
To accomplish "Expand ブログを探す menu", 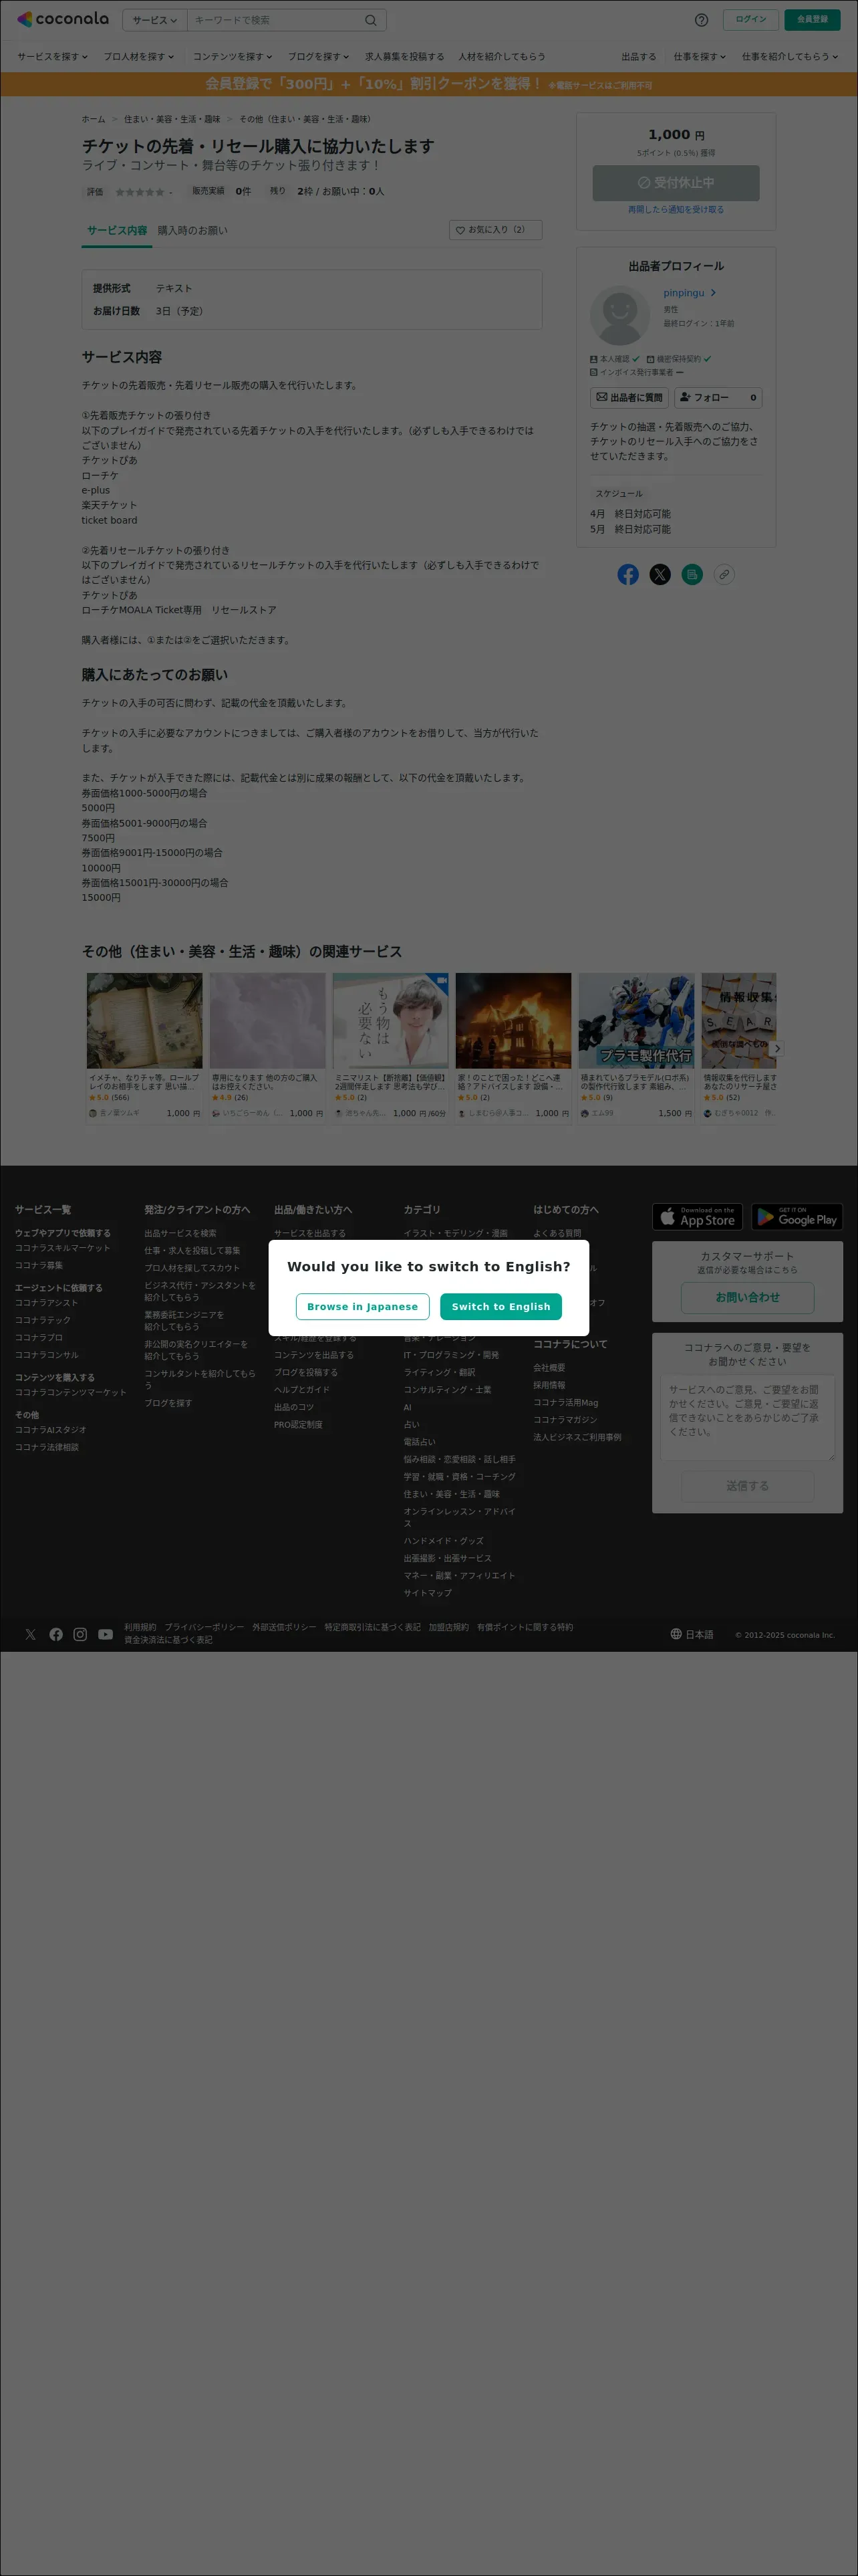I will [x=319, y=57].
